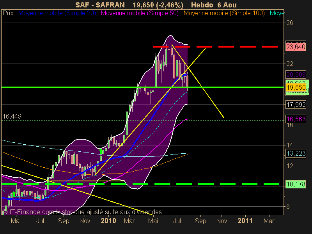The height and width of the screenshot is (234, 312).
Task: Click the 22 price axis tick
Action: 290,64
